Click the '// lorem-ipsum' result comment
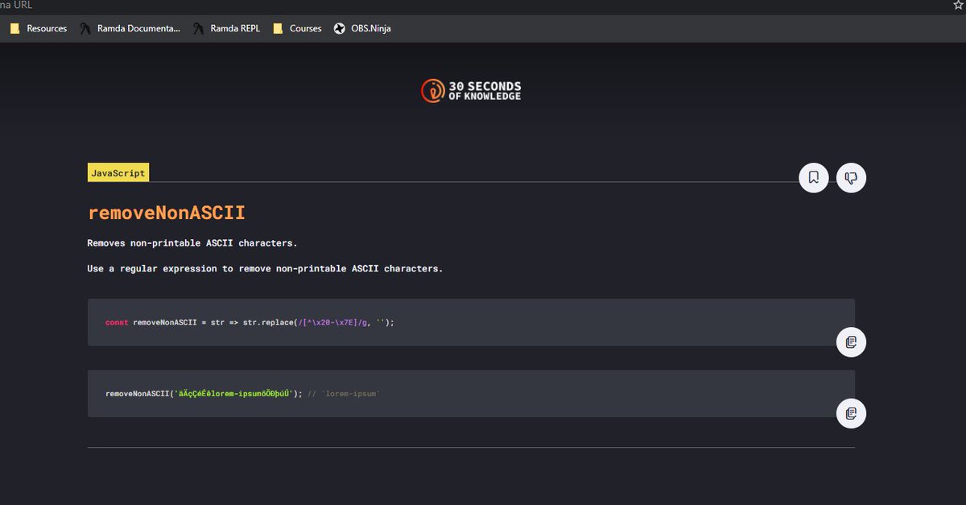Screen dimensions: 966x505 coord(343,393)
